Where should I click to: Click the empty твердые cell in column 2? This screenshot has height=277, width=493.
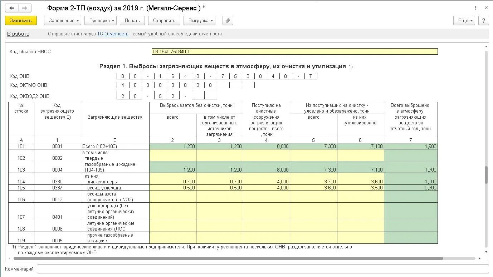point(173,155)
